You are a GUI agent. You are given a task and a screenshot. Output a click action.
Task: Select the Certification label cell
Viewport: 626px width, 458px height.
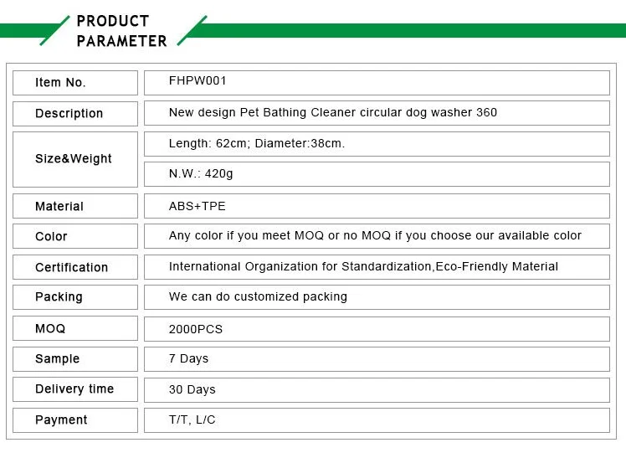coord(74,267)
